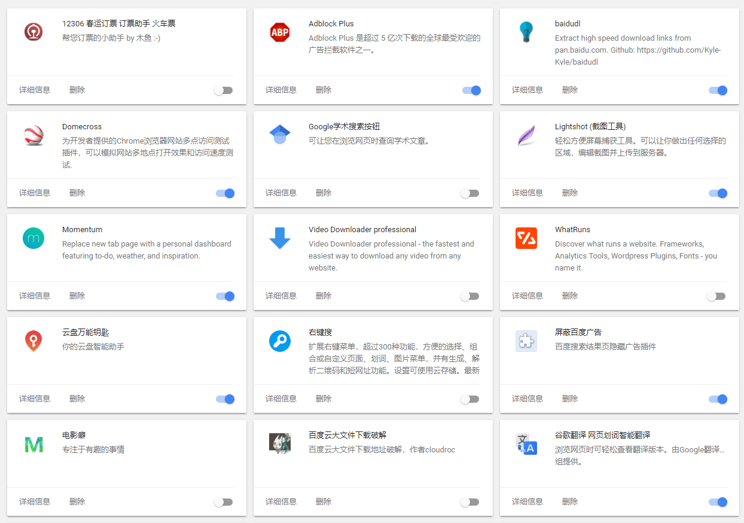Click the 右键搜 magnifier icon
Screen dimensions: 744x523
(280, 341)
